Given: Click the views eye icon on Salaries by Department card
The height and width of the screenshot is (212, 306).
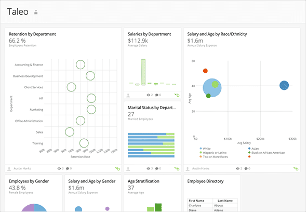Looking at the screenshot, I should click(x=148, y=95).
